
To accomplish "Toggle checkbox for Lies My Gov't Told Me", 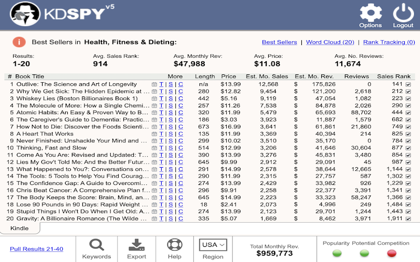I will pos(408,162).
